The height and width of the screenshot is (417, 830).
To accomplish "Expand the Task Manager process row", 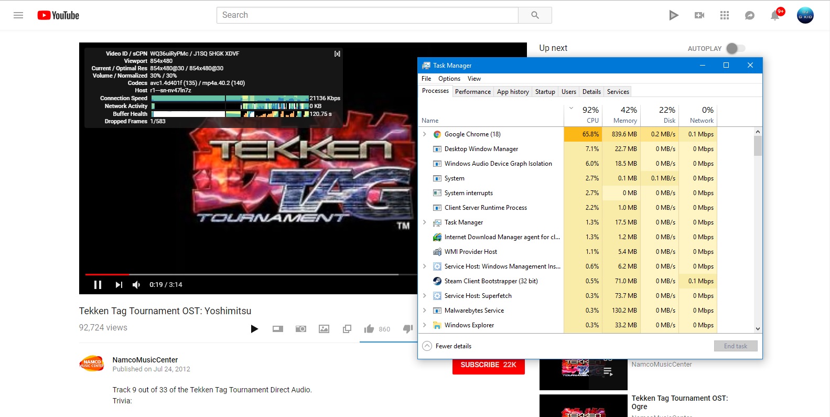I will coord(425,222).
